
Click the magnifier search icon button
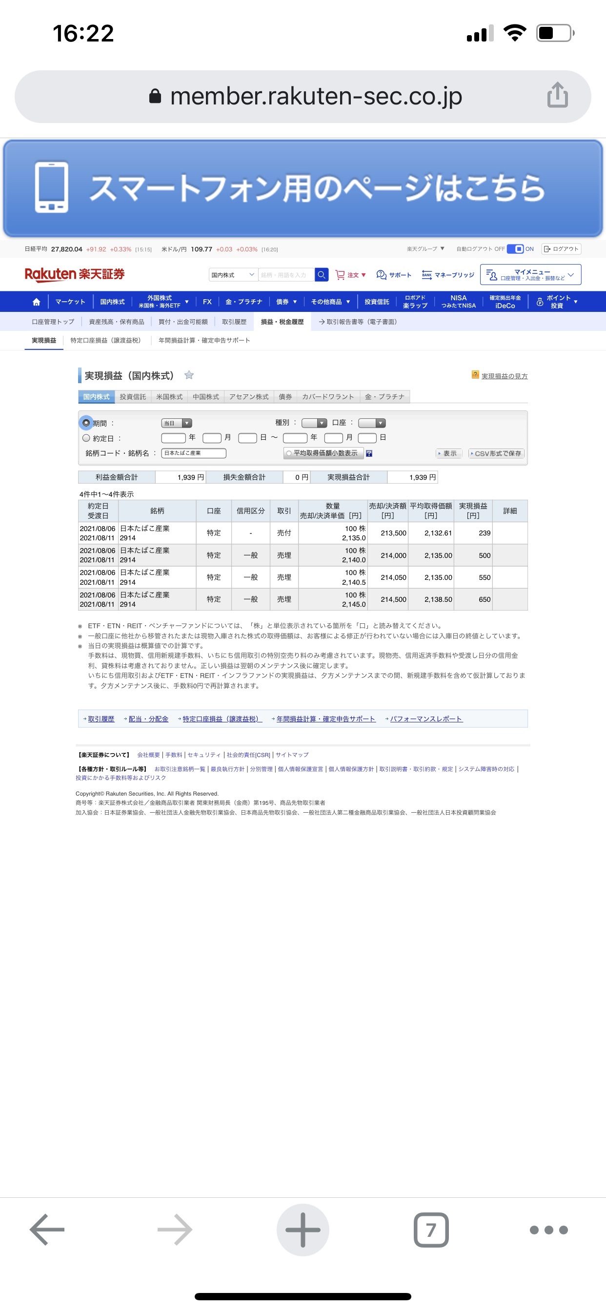(x=322, y=275)
